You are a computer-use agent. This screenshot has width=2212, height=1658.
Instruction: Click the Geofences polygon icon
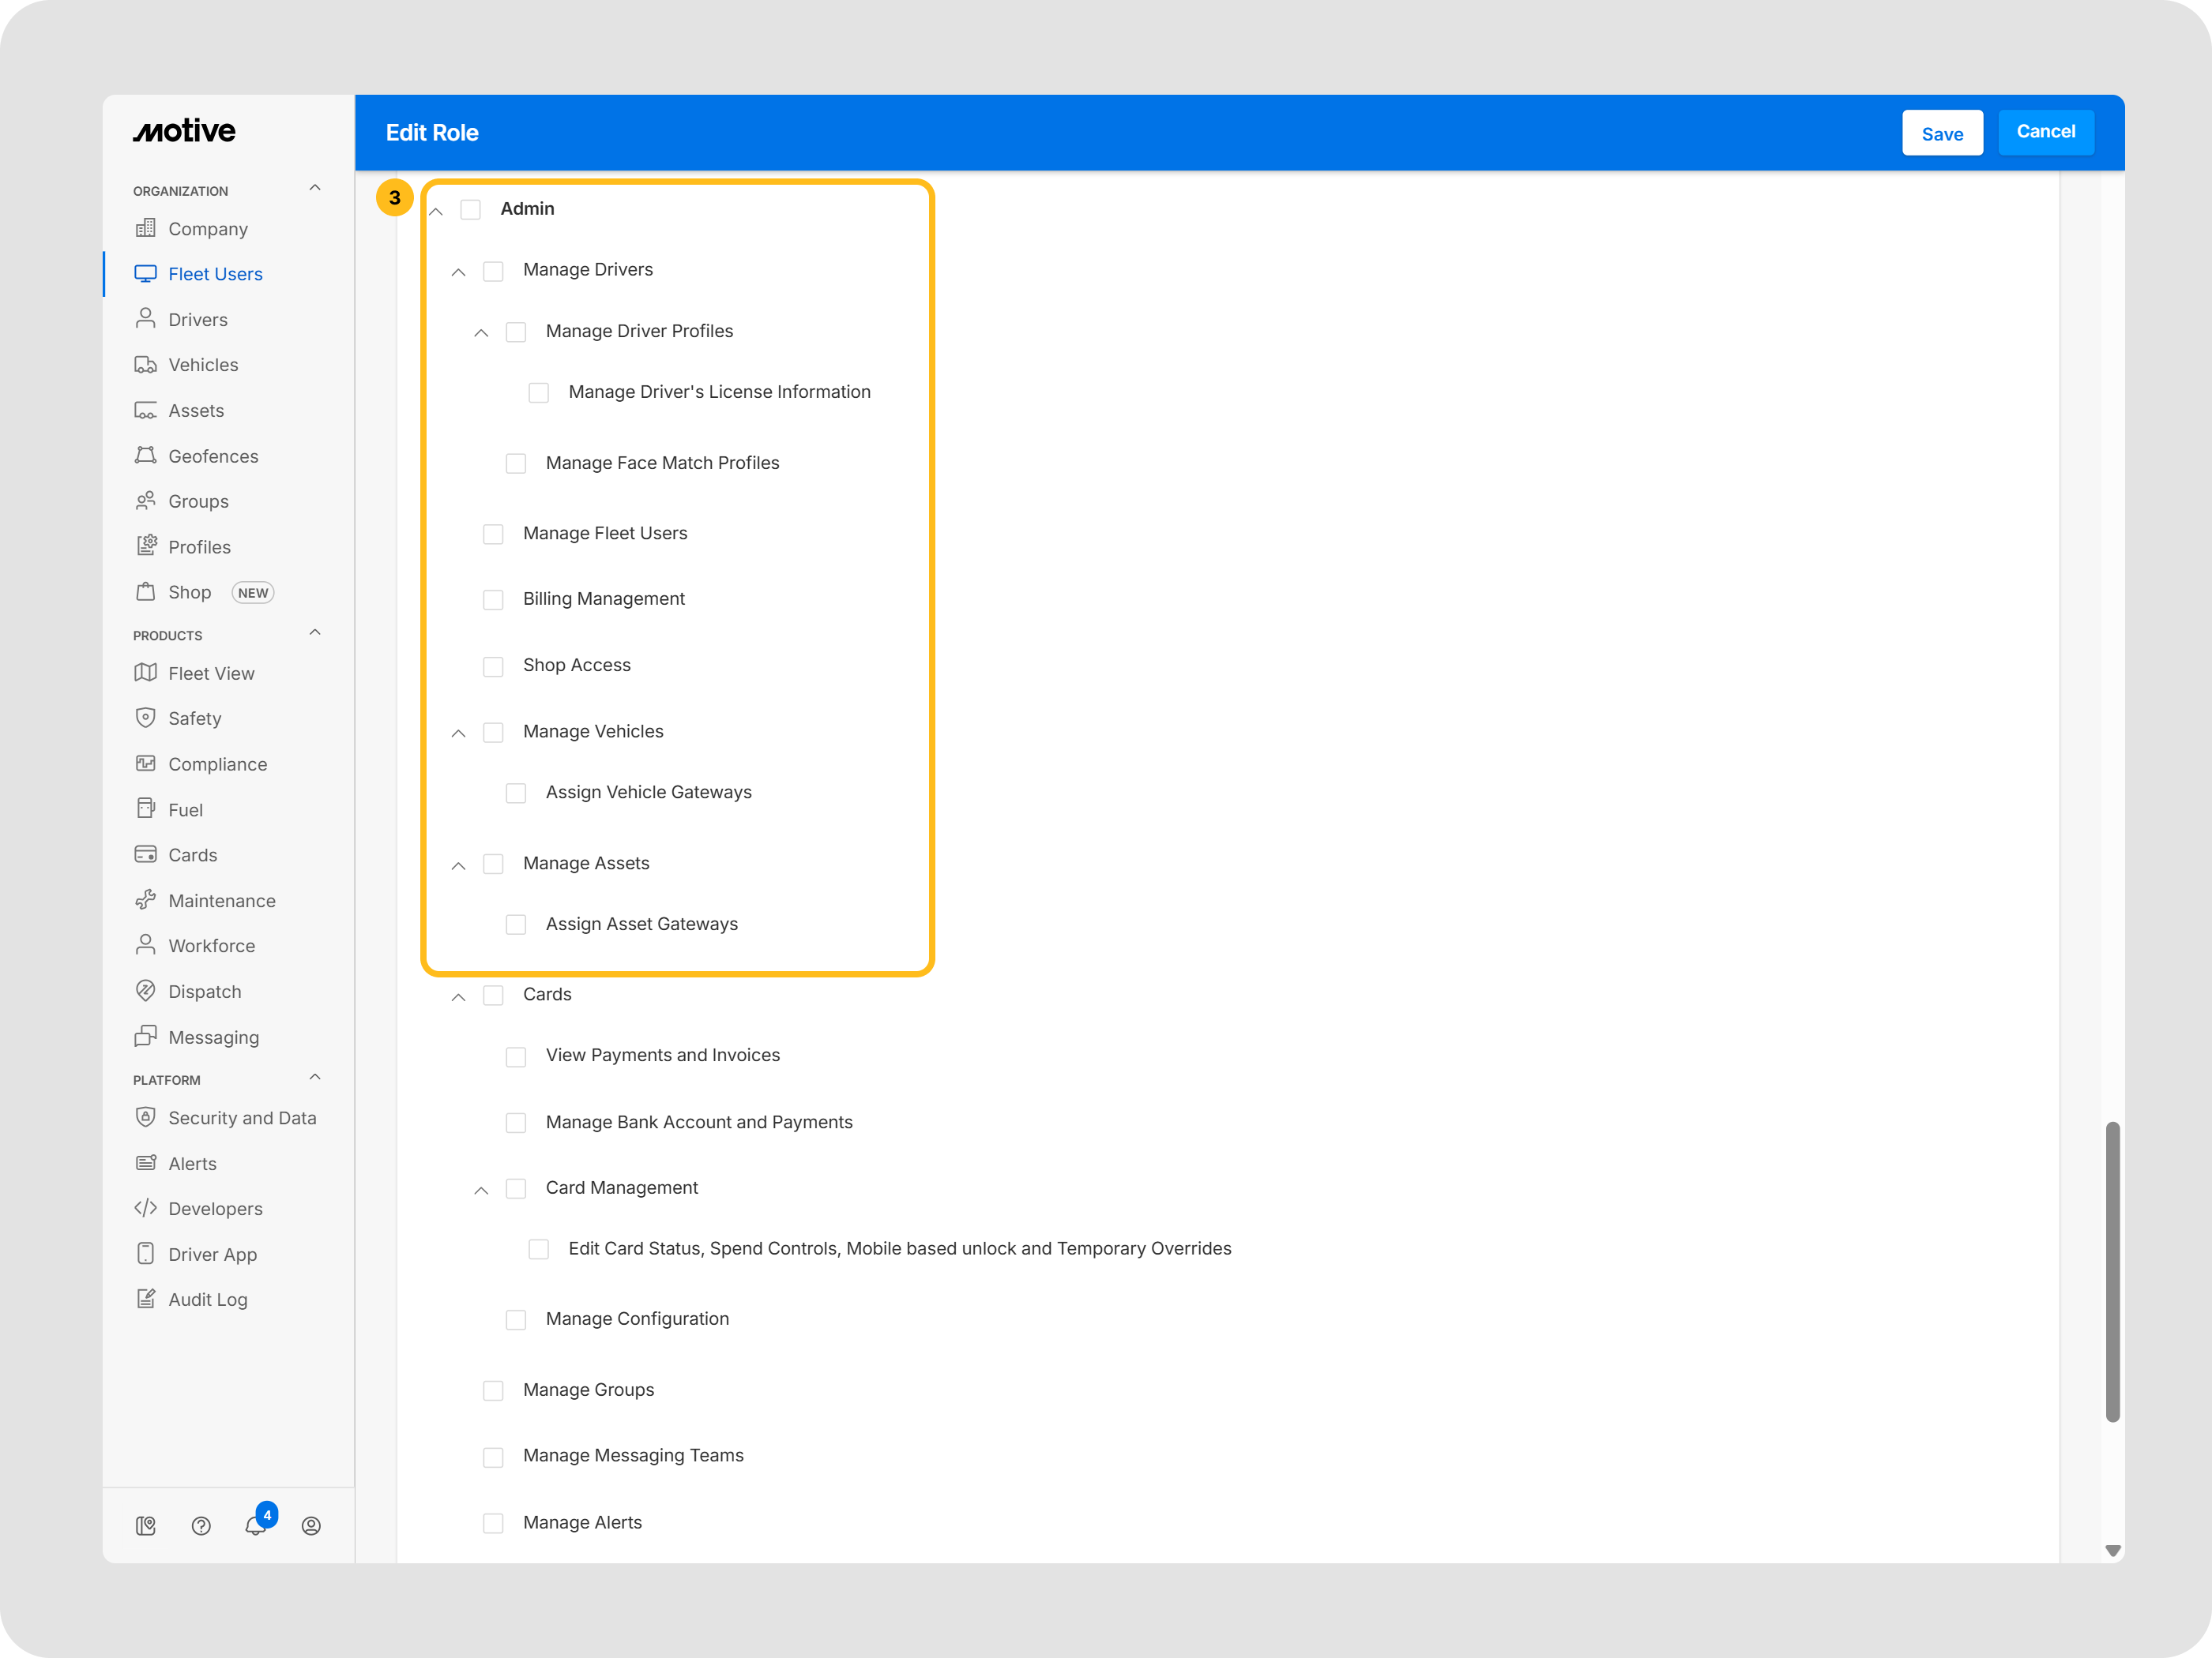pyautogui.click(x=146, y=456)
